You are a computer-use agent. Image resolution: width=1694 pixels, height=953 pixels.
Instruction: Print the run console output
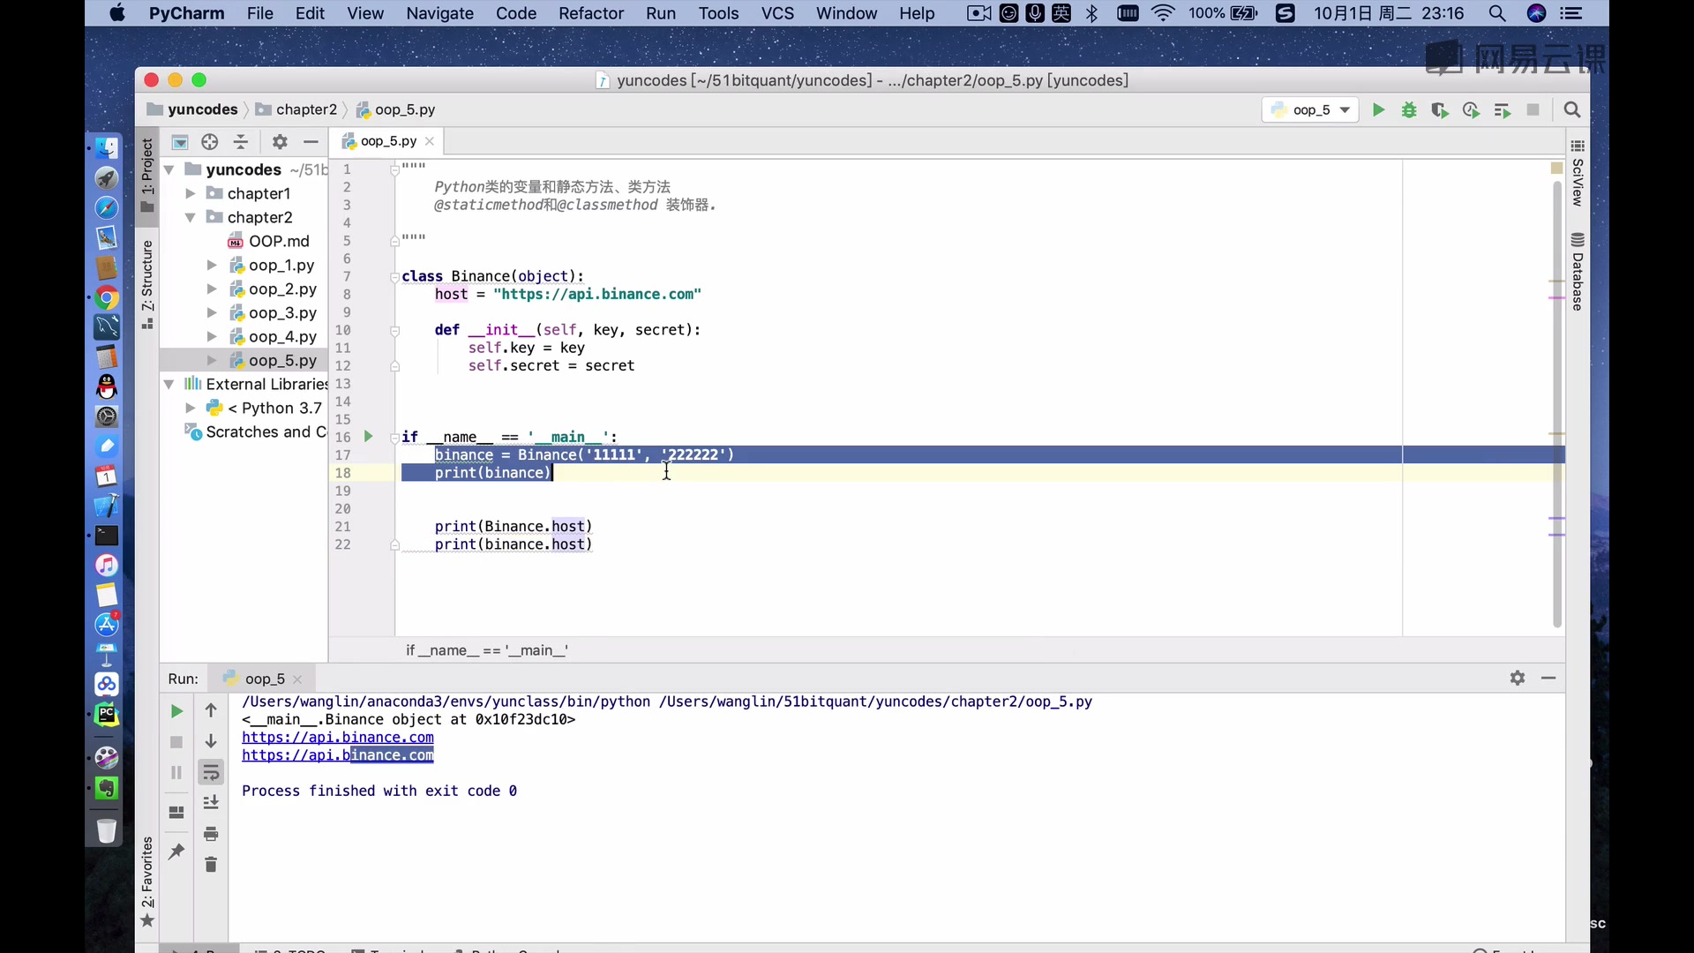pyautogui.click(x=211, y=834)
